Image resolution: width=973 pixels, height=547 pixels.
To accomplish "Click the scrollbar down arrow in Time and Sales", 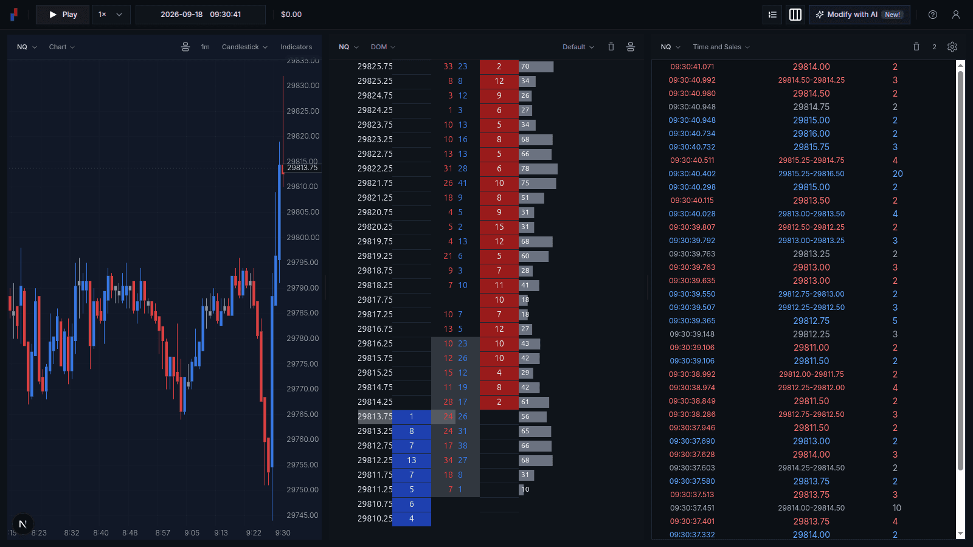I will [x=961, y=534].
